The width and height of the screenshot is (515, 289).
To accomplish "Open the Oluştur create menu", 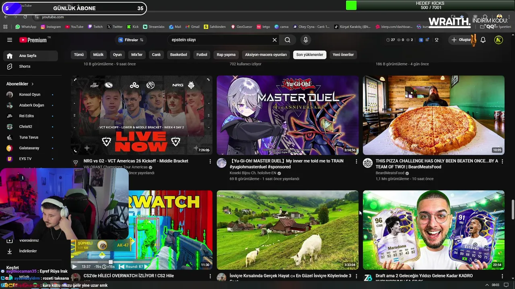I will 461,40.
